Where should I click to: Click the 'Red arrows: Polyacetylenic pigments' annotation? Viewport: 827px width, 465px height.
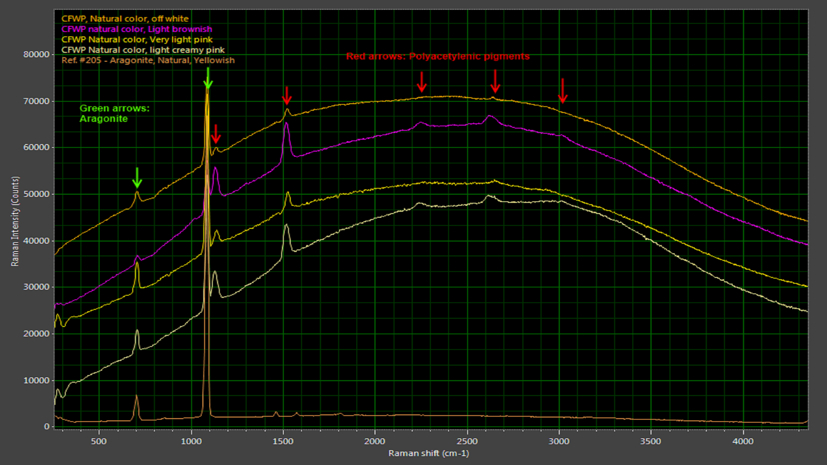[438, 57]
